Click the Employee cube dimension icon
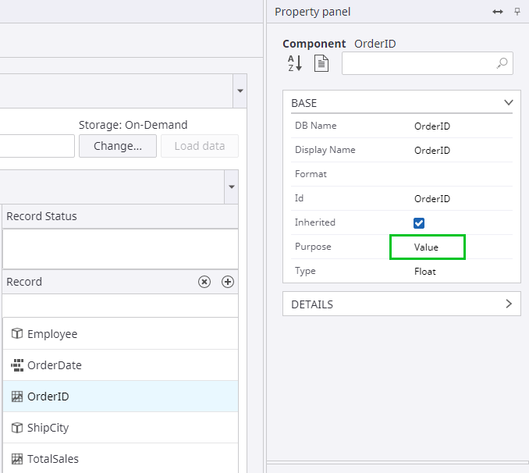This screenshot has height=473, width=529. [17, 333]
